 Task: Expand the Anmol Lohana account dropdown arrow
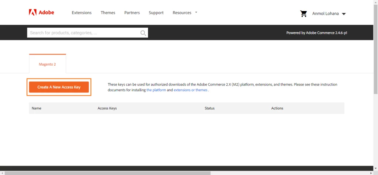click(x=344, y=14)
